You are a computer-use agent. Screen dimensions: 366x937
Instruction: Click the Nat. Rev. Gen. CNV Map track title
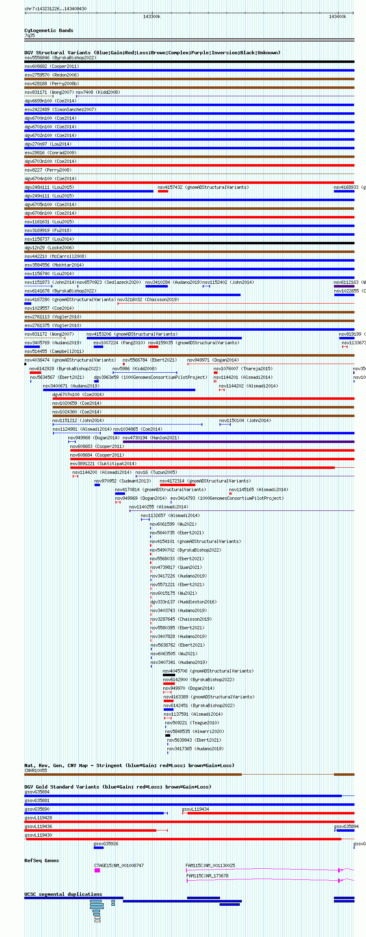(129, 765)
